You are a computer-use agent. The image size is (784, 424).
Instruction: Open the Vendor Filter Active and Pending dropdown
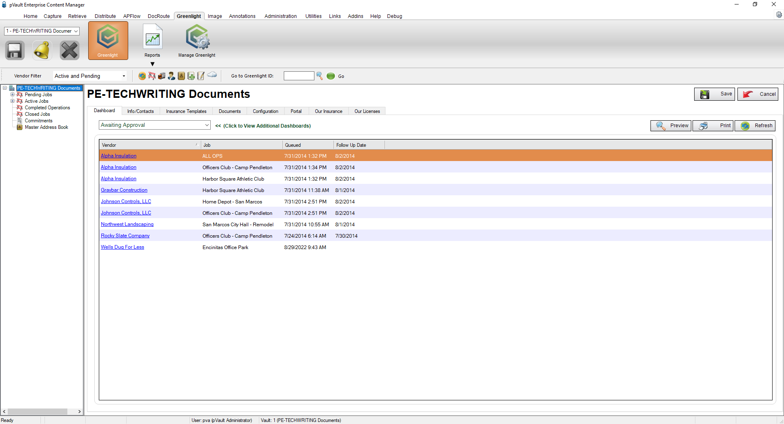click(90, 76)
